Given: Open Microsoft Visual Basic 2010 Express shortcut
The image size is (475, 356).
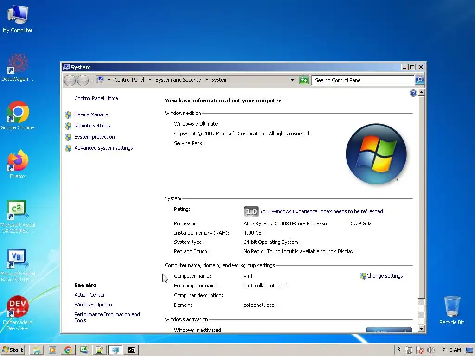Looking at the screenshot, I should 18,265.
